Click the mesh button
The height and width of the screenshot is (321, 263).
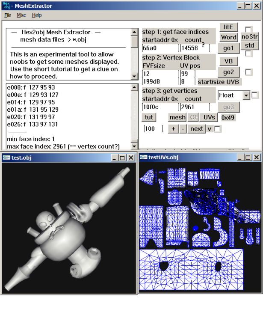click(x=177, y=117)
